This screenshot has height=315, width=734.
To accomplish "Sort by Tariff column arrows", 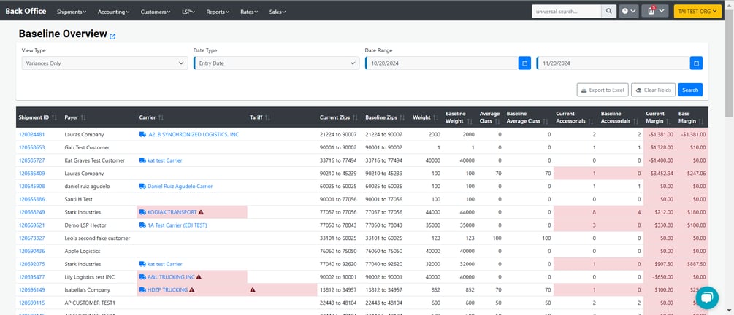I will [x=267, y=118].
